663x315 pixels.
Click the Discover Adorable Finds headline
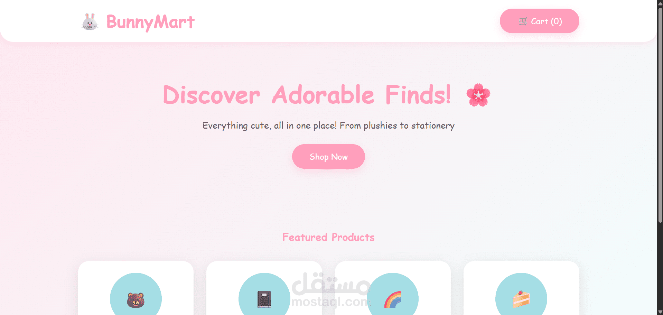point(307,95)
